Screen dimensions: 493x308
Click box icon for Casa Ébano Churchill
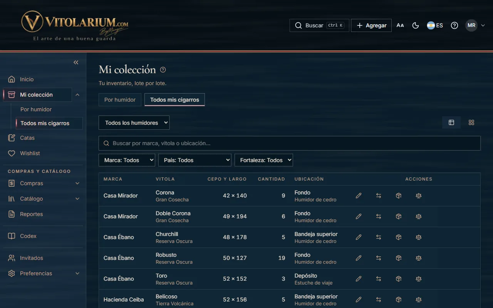[399, 237]
